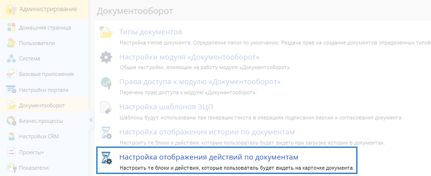Click the Документооборот page heading
The height and width of the screenshot is (176, 431).
tap(135, 11)
